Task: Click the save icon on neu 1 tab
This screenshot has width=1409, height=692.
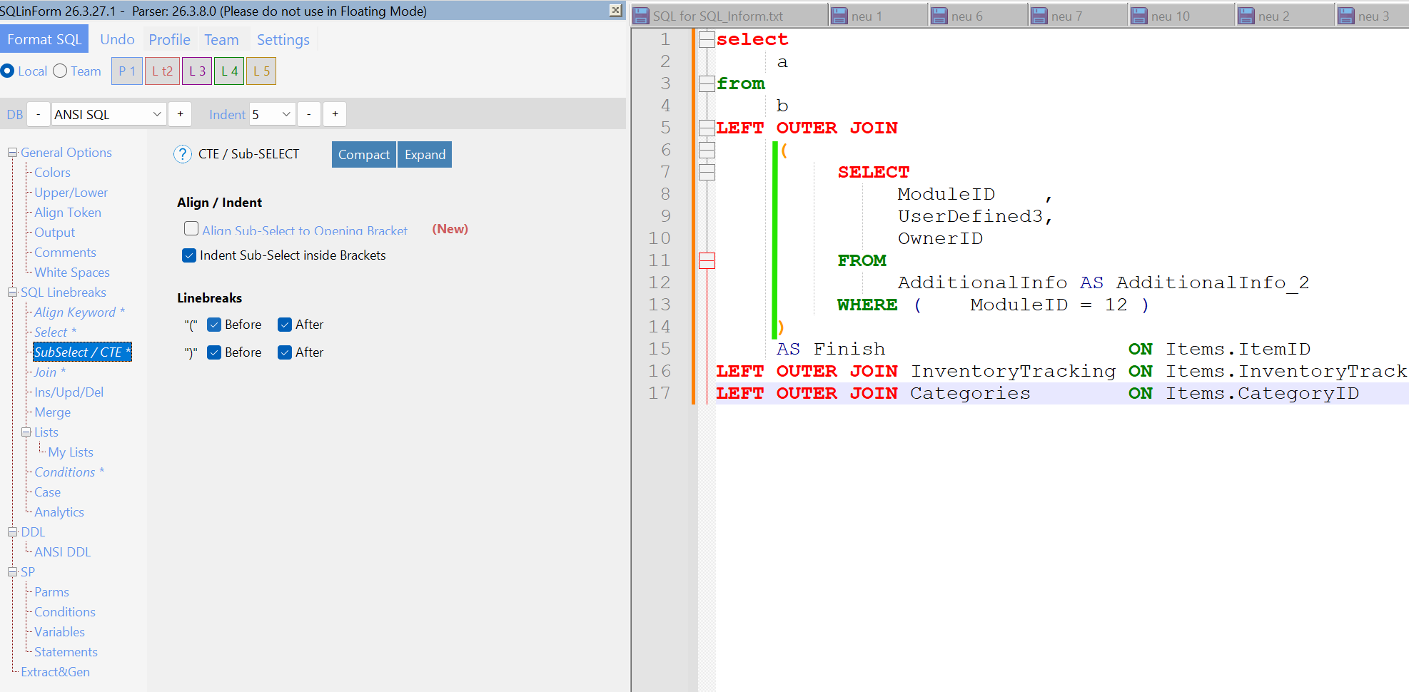Action: pos(839,16)
